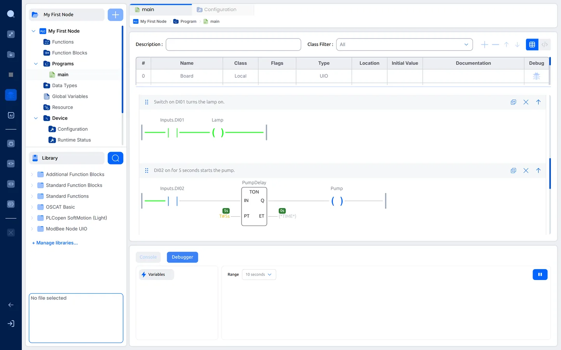The image size is (561, 350).
Task: Select the ladder contact tool in the sidebar
Action: 11,184
